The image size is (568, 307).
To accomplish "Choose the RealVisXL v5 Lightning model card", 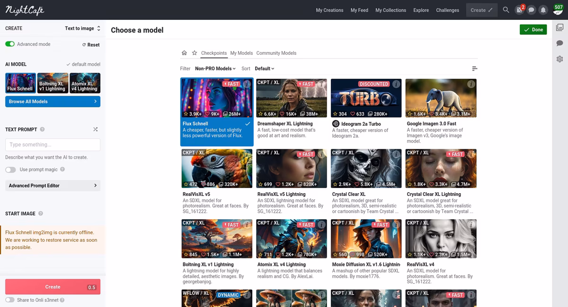I will point(291,182).
